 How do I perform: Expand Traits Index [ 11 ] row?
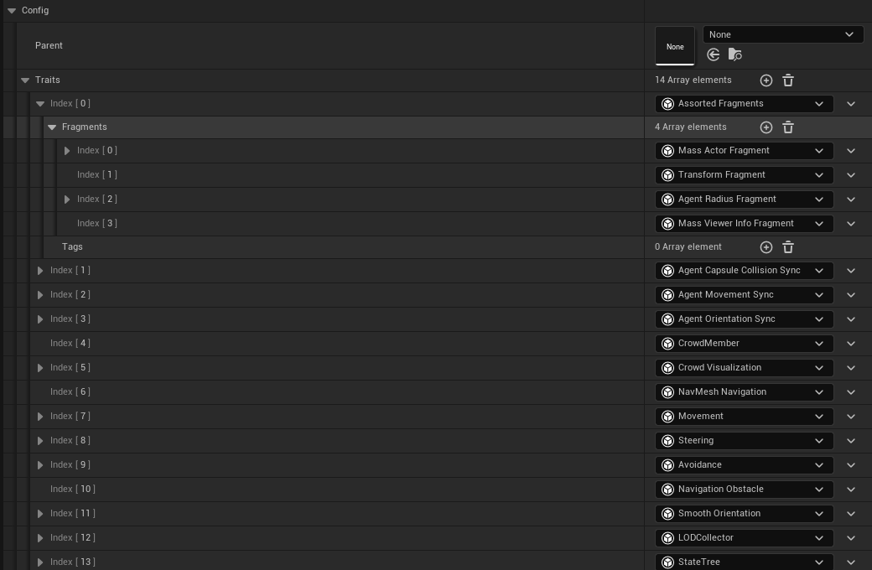[40, 514]
